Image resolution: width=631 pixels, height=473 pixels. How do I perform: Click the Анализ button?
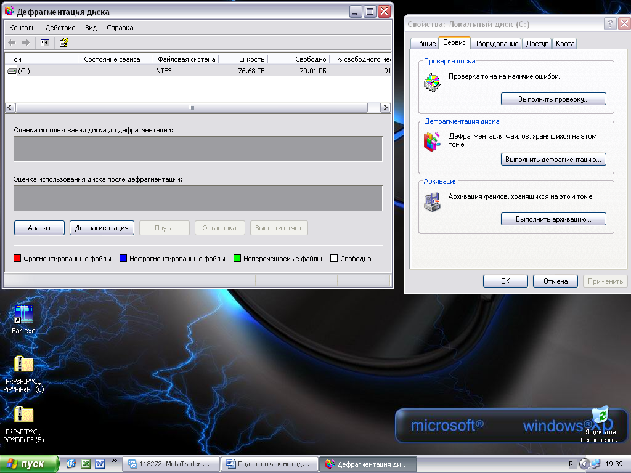39,228
